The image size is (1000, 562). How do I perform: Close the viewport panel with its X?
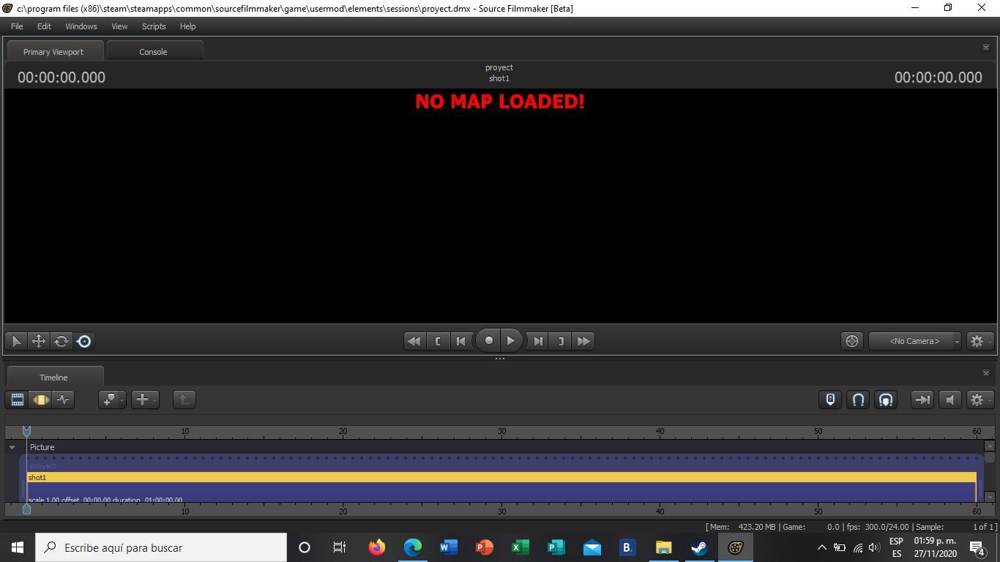[985, 48]
